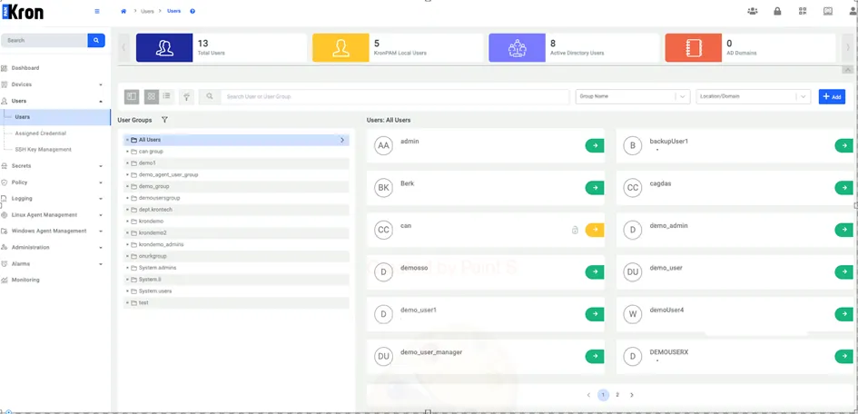Click the filter tool icon next to list view
This screenshot has width=858, height=414.
coord(187,97)
